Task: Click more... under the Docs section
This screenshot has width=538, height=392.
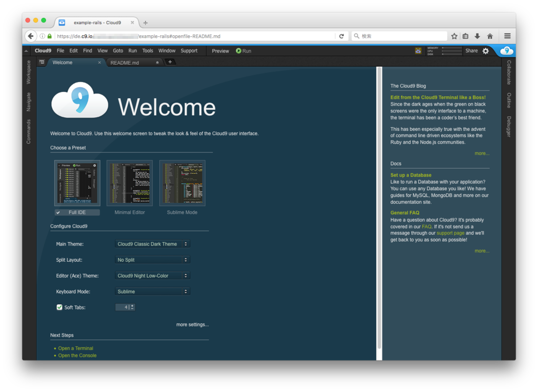Action: coord(482,251)
